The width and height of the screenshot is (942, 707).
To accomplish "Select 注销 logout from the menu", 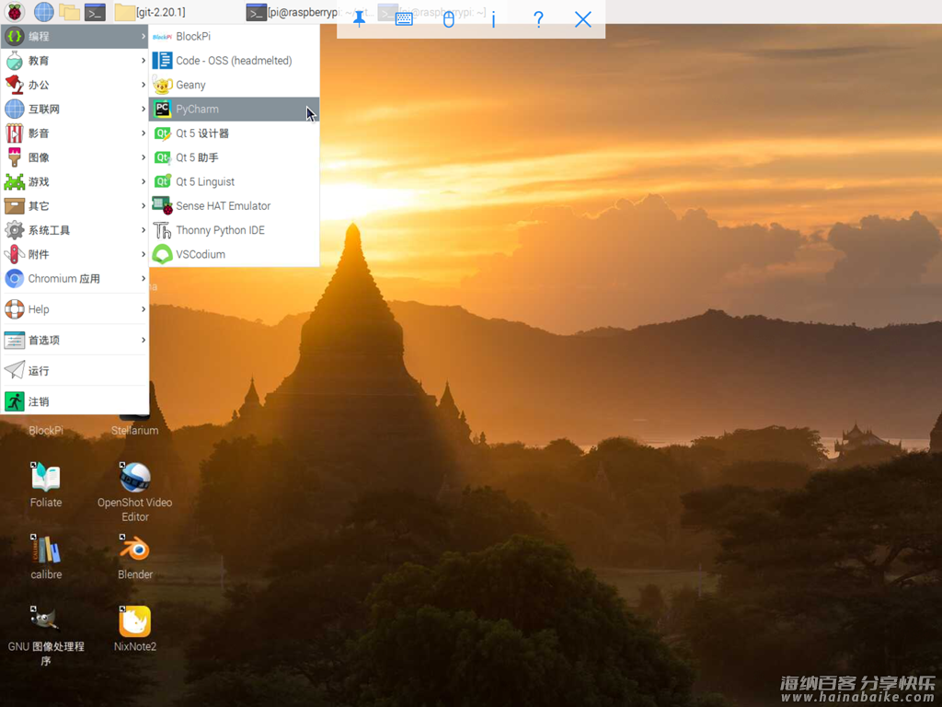I will [x=75, y=401].
